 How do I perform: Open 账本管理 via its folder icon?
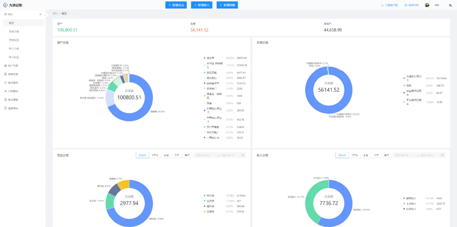click(5, 82)
